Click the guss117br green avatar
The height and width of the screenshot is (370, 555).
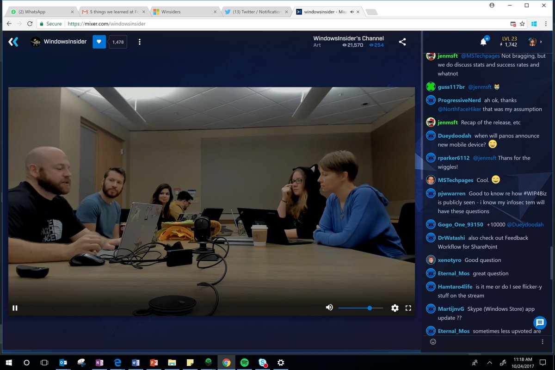point(431,86)
